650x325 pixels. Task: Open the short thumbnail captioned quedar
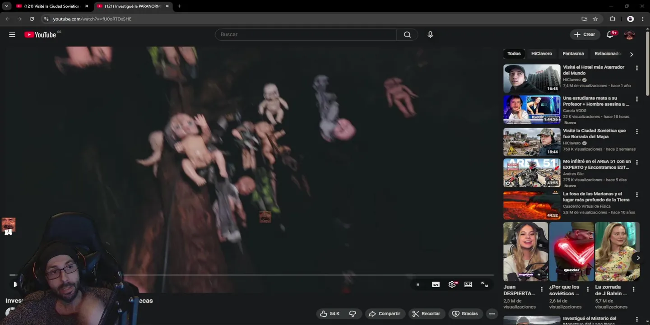point(571,251)
